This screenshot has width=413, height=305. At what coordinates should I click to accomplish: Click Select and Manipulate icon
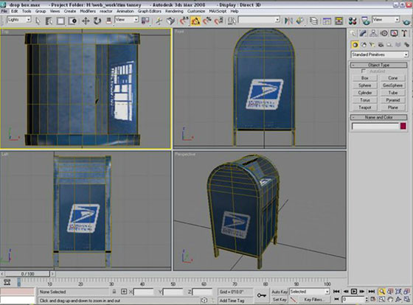[x=159, y=21]
